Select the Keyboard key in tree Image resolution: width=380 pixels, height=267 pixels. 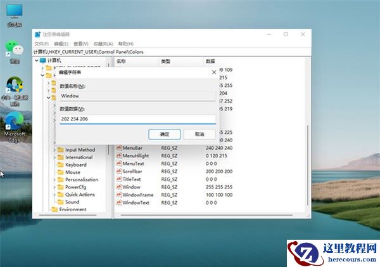tap(76, 165)
